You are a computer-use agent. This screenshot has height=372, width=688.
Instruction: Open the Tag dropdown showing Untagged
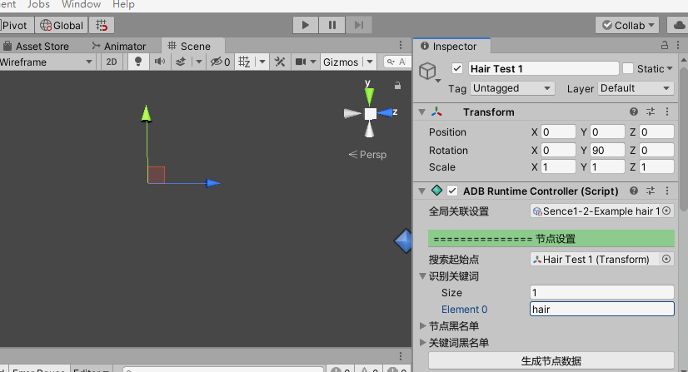tap(512, 88)
